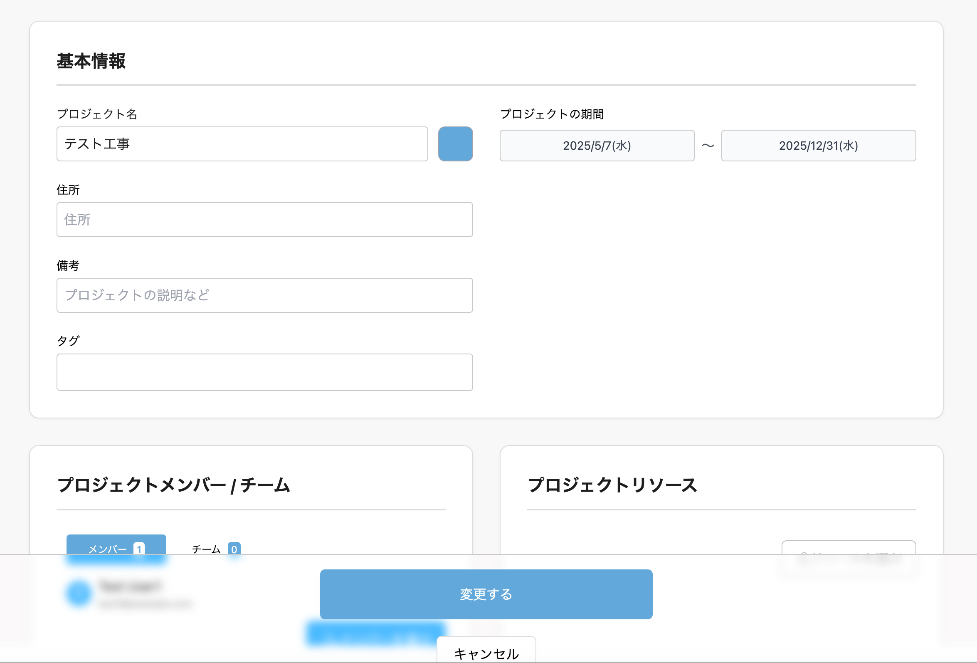The image size is (977, 663).
Task: Open the 2025/12/31(水) end date picker
Action: point(818,146)
